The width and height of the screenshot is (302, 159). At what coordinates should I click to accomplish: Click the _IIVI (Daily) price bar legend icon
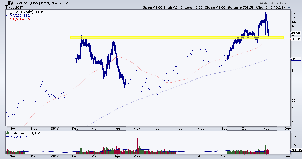(x=7, y=11)
